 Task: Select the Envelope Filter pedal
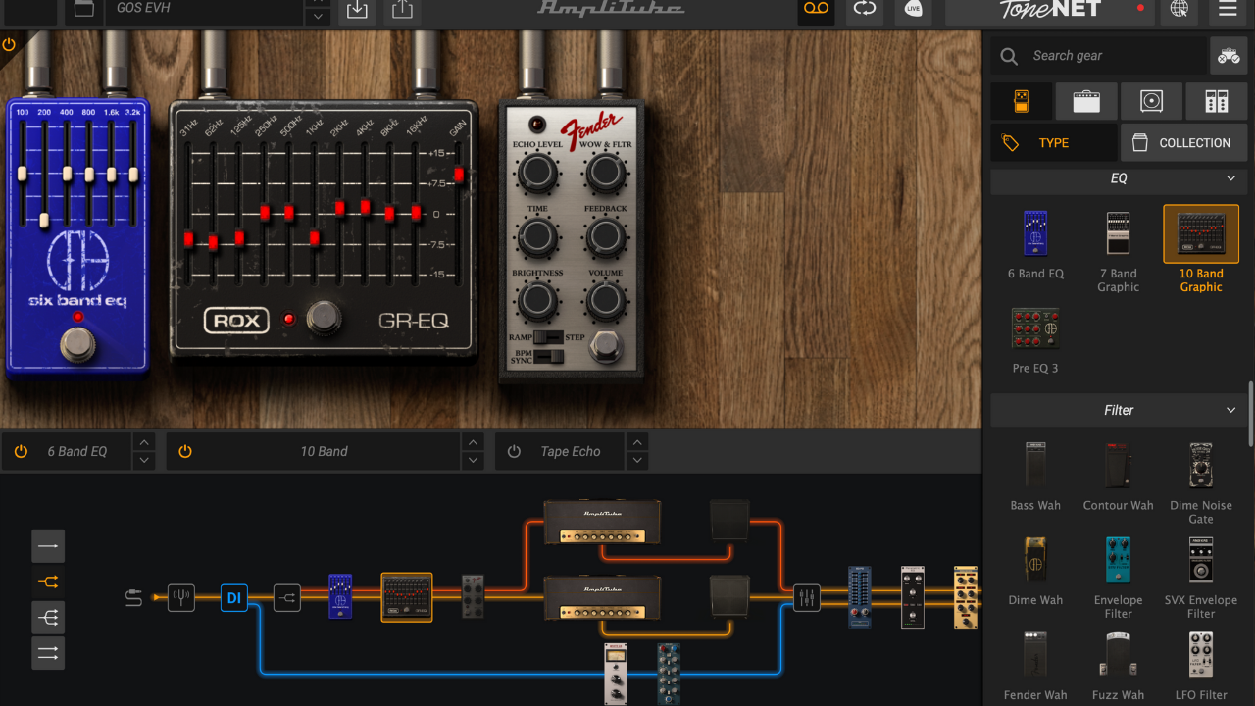click(x=1118, y=579)
